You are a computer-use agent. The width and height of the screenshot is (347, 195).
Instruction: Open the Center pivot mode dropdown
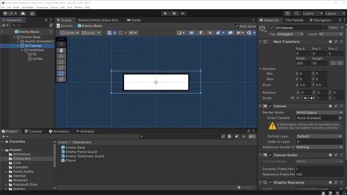69,32
